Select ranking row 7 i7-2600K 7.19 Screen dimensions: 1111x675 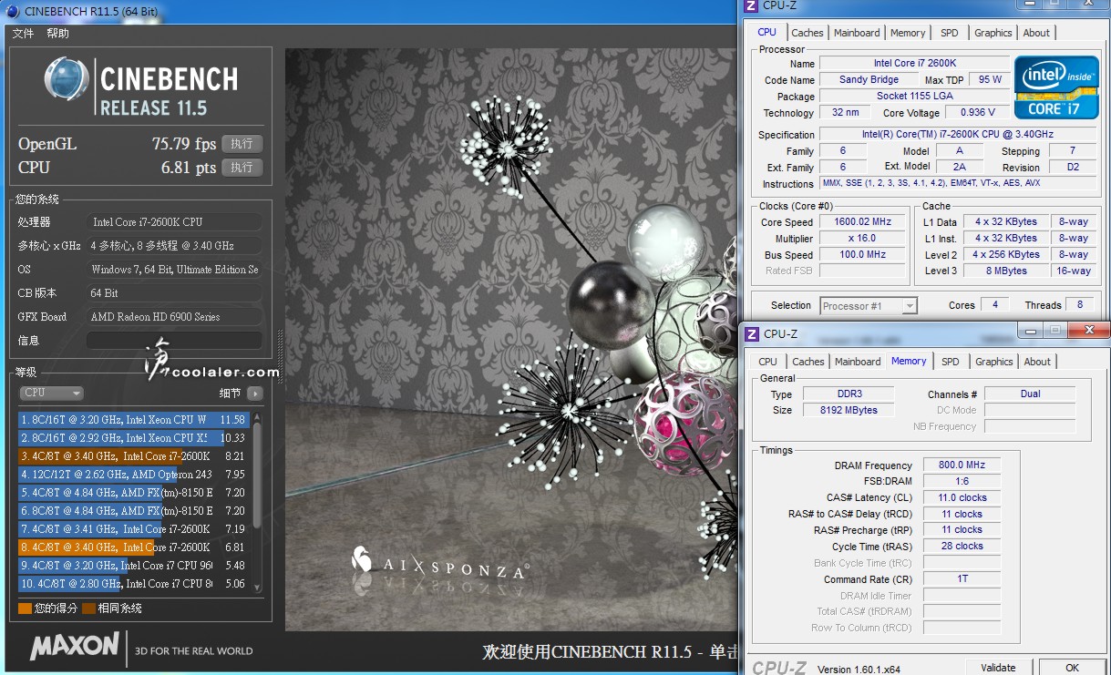[134, 529]
